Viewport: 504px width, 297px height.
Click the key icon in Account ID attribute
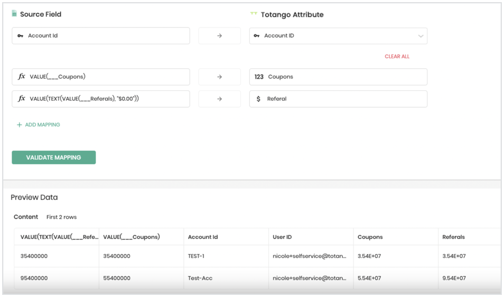coord(257,36)
